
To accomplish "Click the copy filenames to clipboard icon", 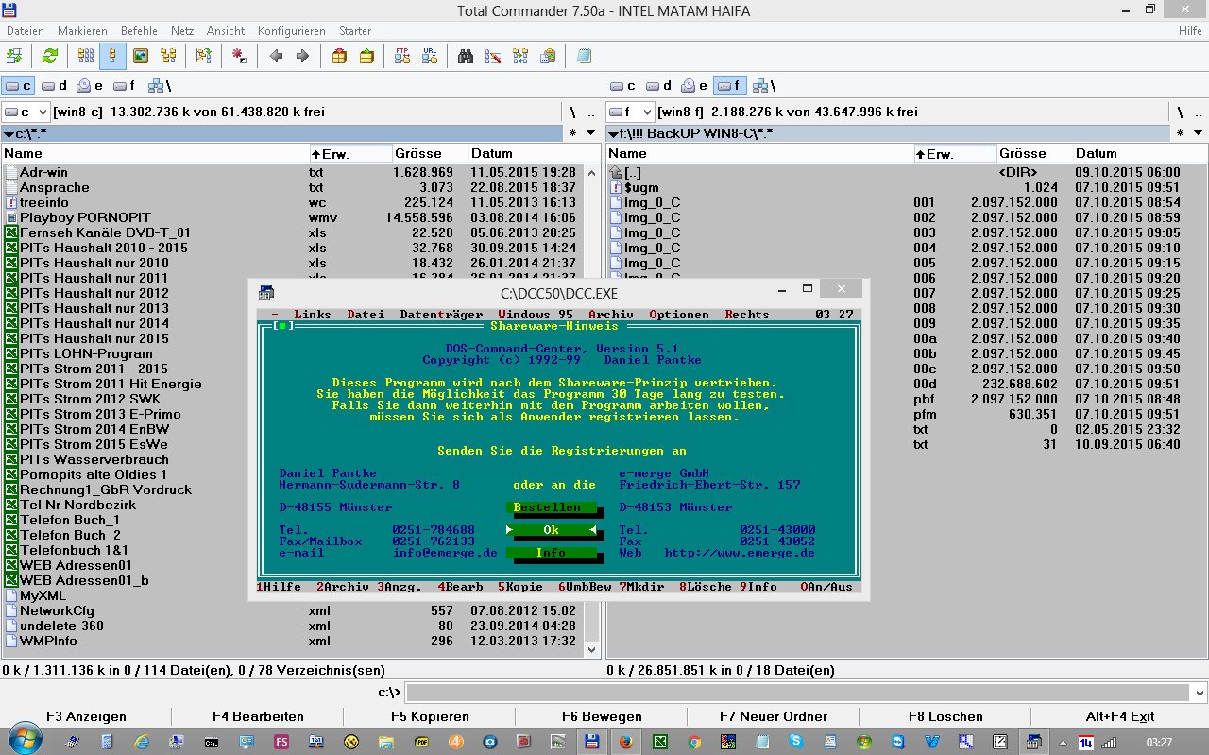I will point(548,56).
